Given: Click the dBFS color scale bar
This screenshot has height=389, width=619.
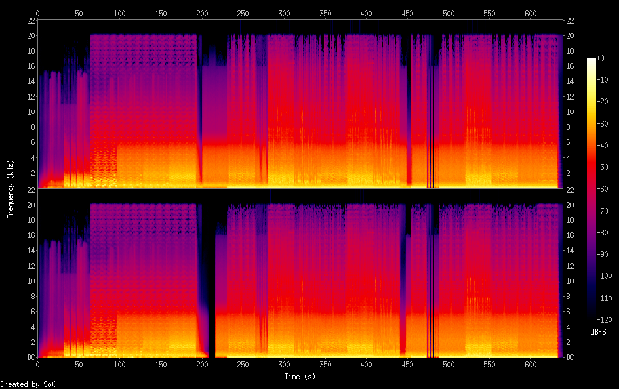Looking at the screenshot, I should coord(591,189).
